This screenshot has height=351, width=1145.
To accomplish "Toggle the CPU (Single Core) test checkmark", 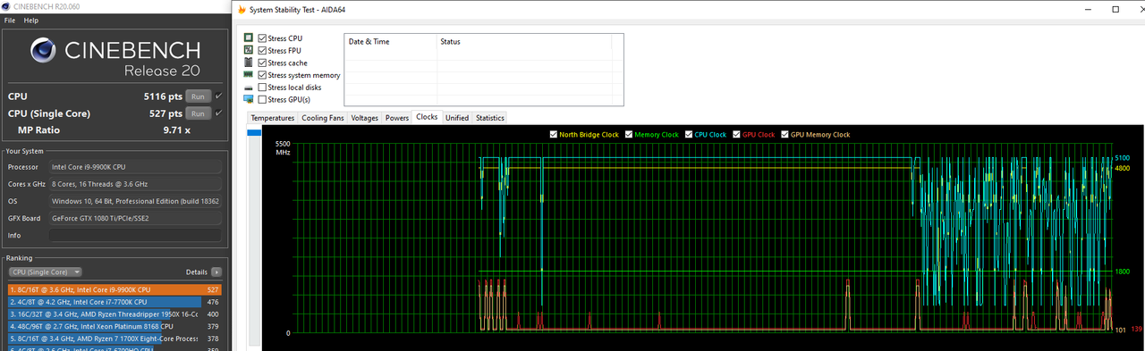I will click(x=218, y=113).
